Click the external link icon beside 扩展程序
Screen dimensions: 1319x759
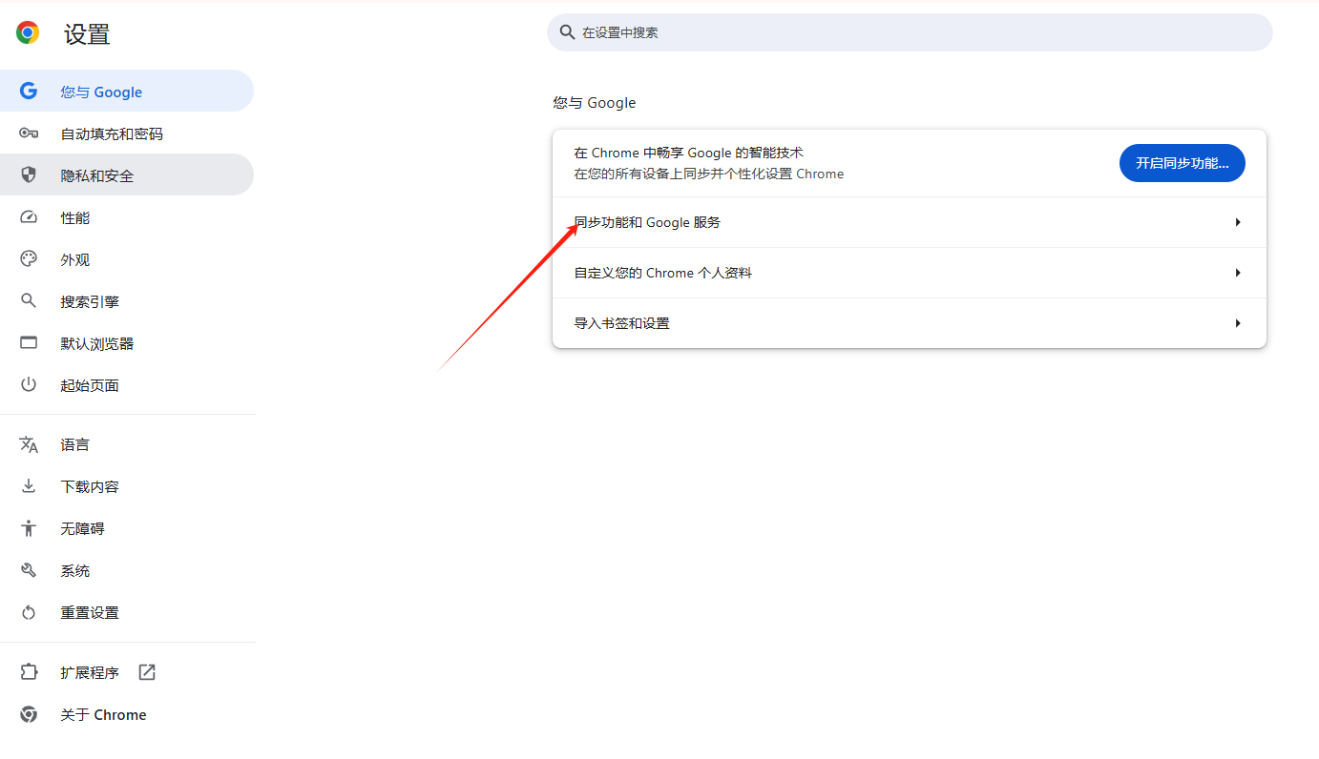[x=147, y=672]
